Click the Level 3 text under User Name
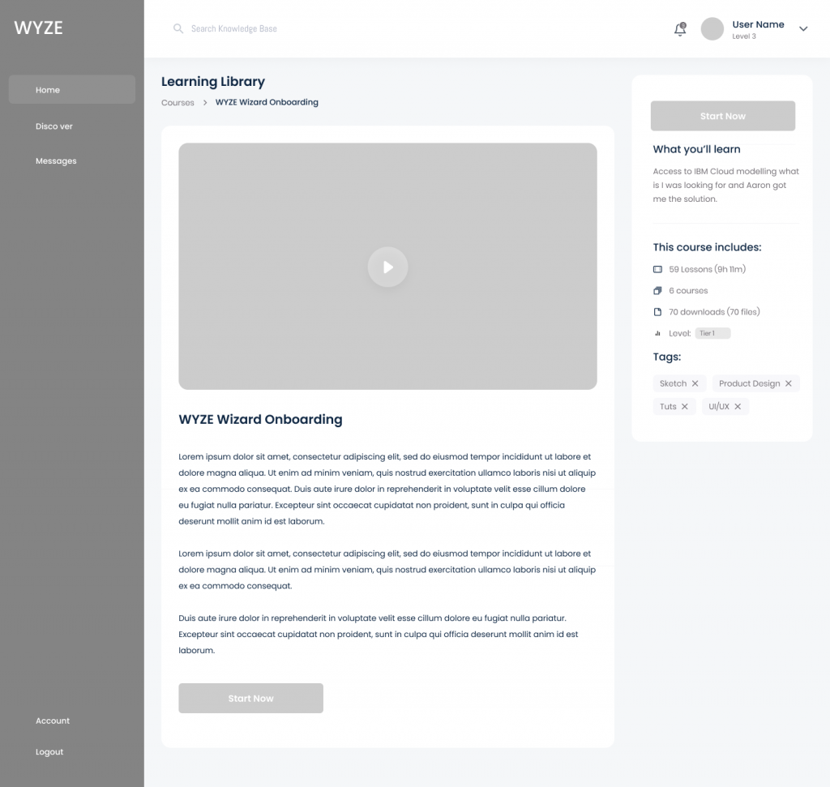The width and height of the screenshot is (830, 787). (744, 36)
